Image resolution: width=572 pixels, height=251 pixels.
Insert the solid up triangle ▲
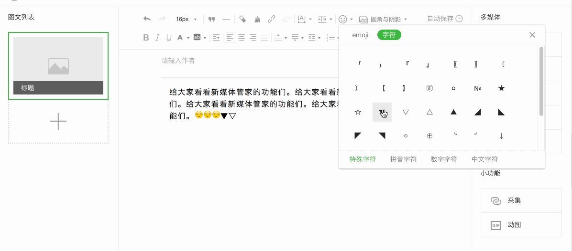pyautogui.click(x=453, y=112)
